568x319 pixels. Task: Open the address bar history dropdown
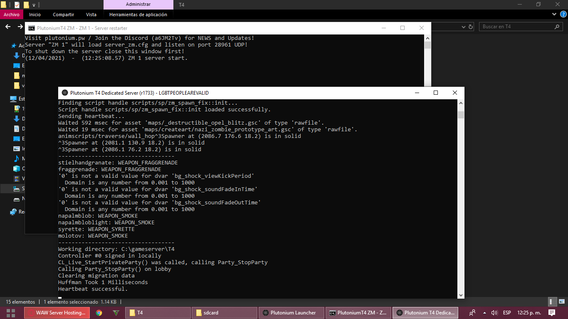[464, 27]
